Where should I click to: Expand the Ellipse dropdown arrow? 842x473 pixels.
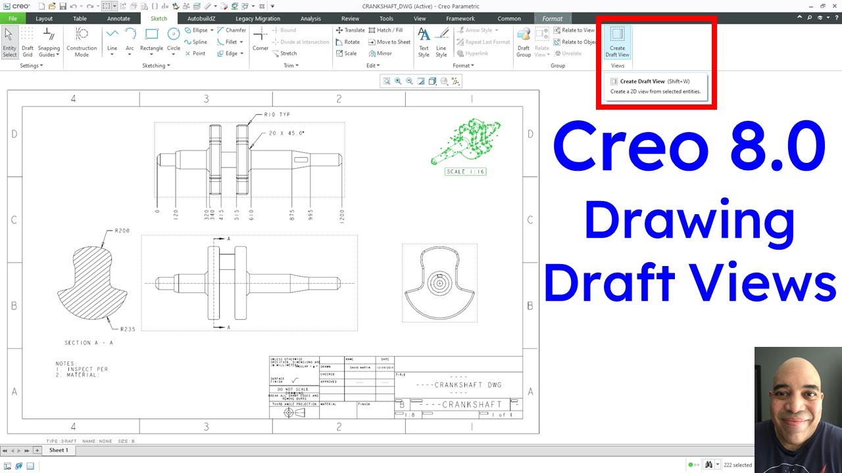point(211,30)
